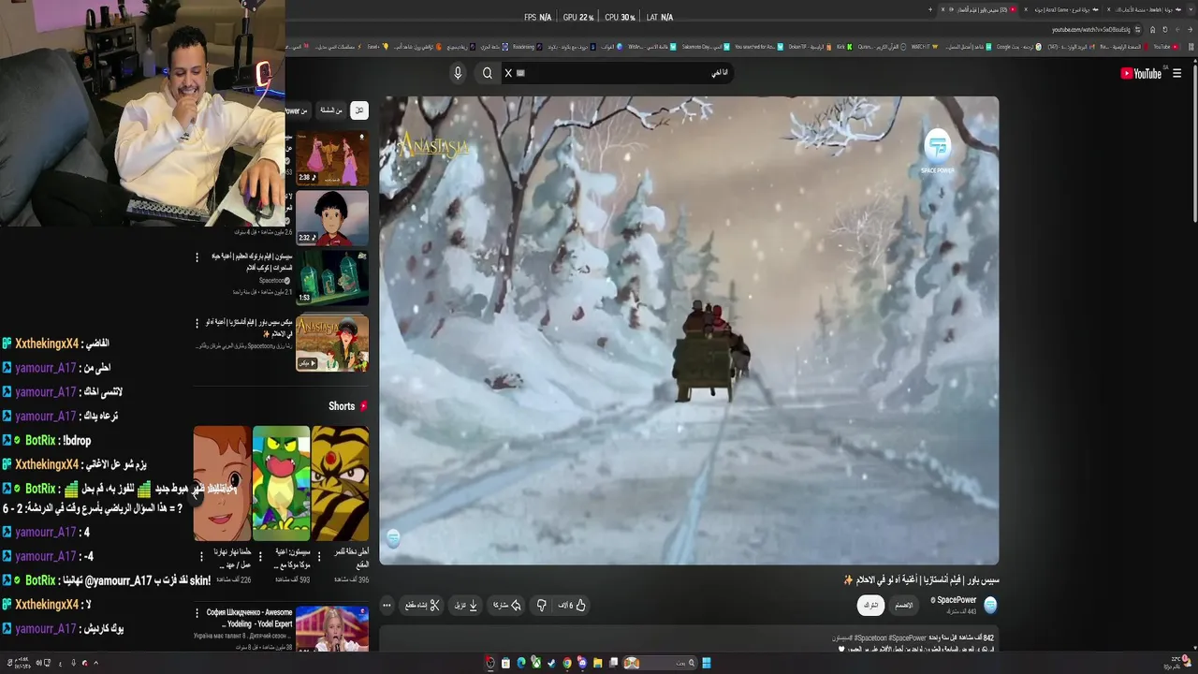Dislike the video with thumbs down icon

click(x=541, y=606)
